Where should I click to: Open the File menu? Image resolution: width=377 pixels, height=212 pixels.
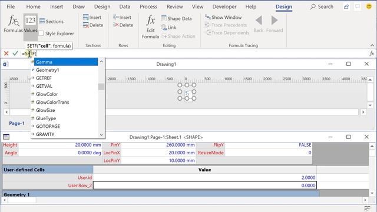pyautogui.click(x=11, y=6)
